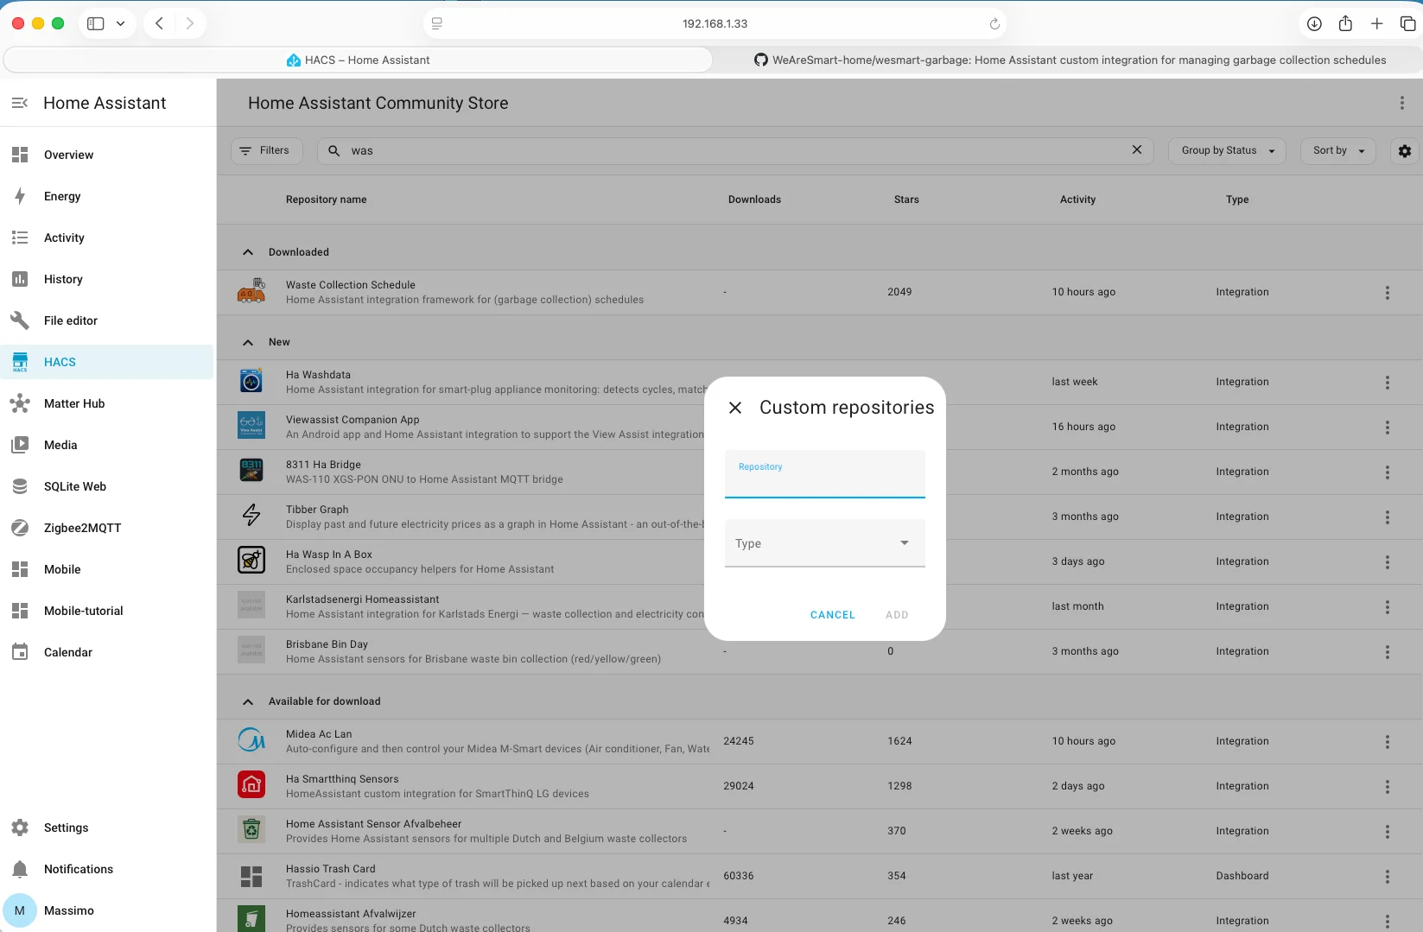Collapse the Downloaded group
Image resolution: width=1423 pixels, height=932 pixels.
(x=248, y=252)
